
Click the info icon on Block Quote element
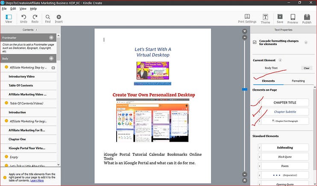pos(259,157)
